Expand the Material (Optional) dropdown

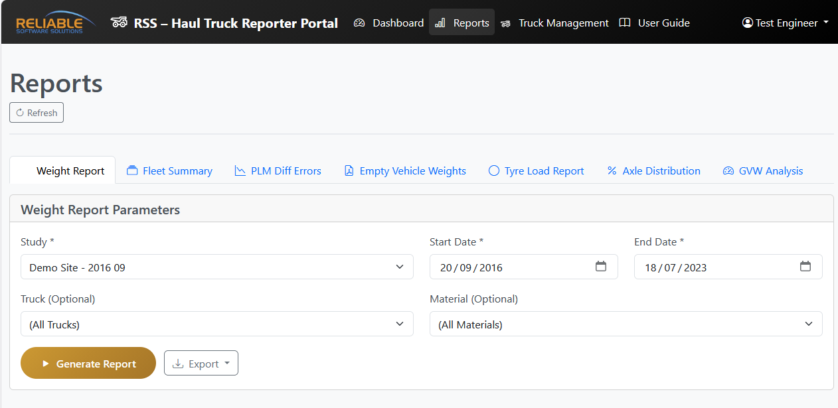point(626,324)
